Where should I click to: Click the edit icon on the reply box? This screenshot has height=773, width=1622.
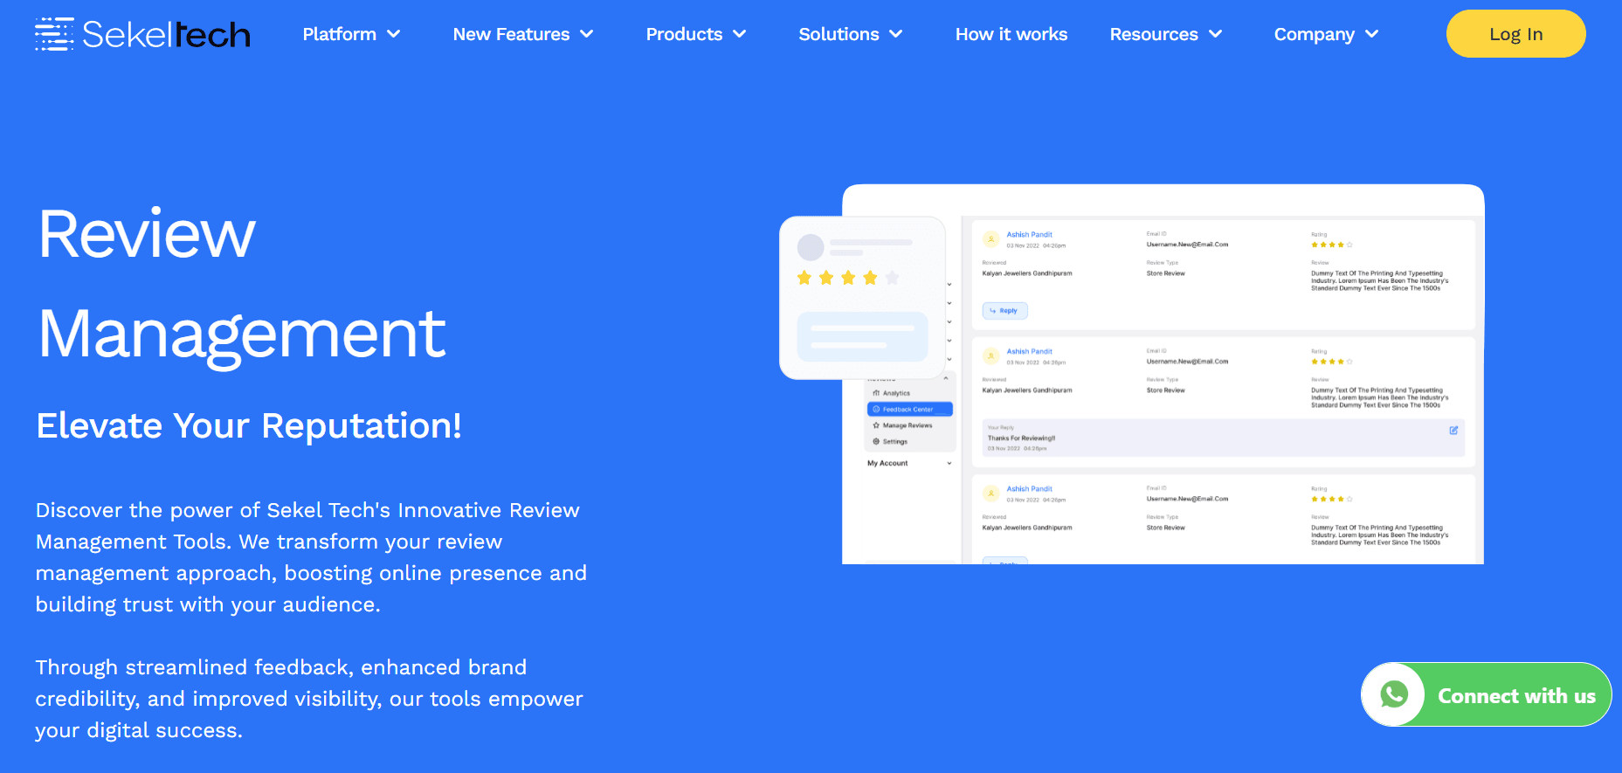click(1454, 431)
